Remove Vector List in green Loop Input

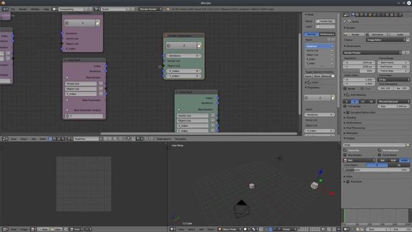(x=212, y=115)
